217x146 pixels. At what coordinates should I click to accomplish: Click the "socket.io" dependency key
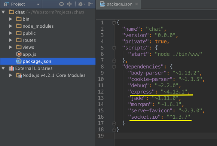[144, 117]
